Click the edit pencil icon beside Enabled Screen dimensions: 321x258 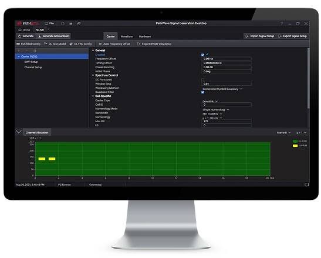[207, 54]
